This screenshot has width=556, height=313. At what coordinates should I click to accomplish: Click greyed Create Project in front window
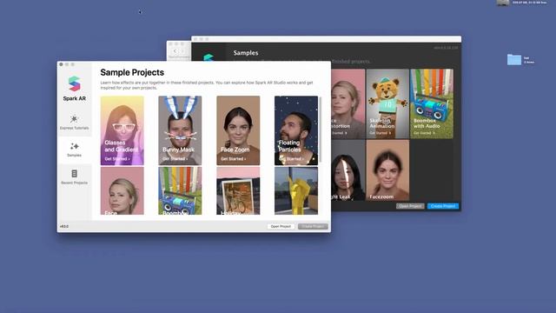pos(313,226)
